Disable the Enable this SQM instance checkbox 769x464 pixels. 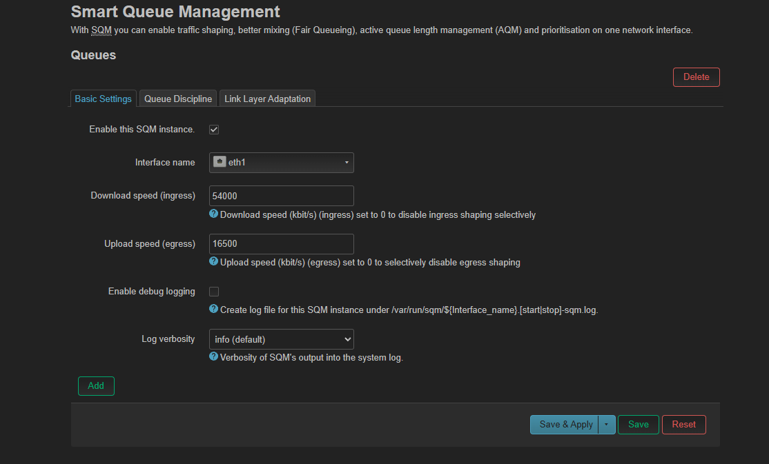[214, 130]
